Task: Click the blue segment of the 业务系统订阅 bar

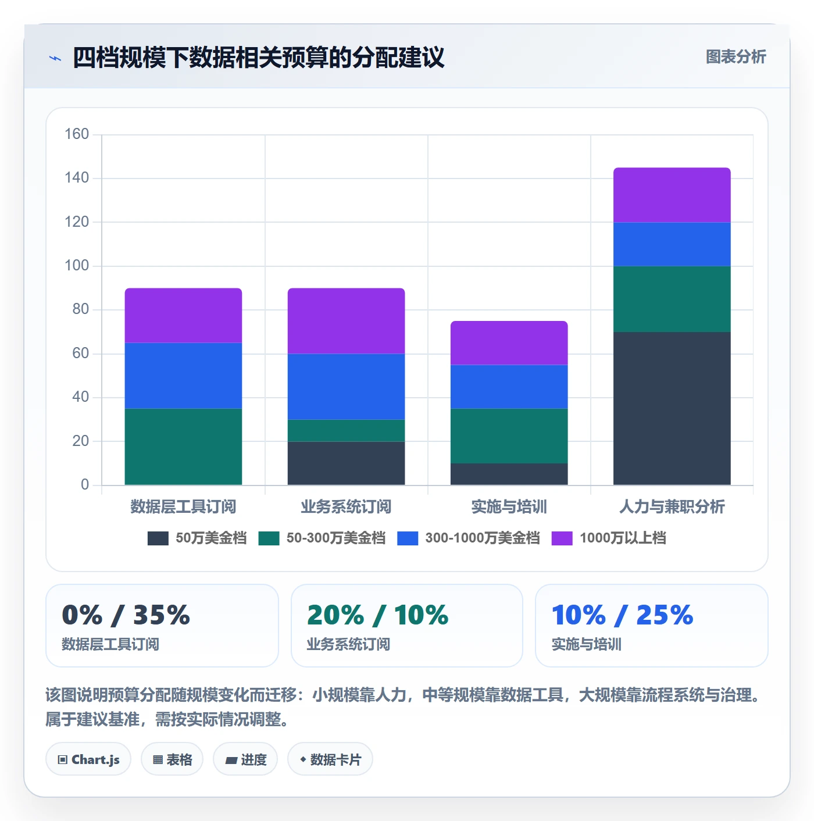Action: [x=346, y=387]
